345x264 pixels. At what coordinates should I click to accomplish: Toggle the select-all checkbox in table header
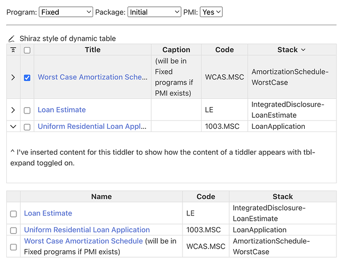(x=27, y=50)
